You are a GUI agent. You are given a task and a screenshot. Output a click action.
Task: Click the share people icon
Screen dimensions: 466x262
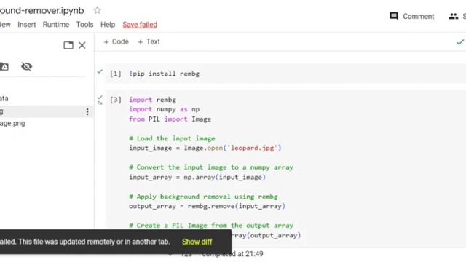tap(453, 16)
